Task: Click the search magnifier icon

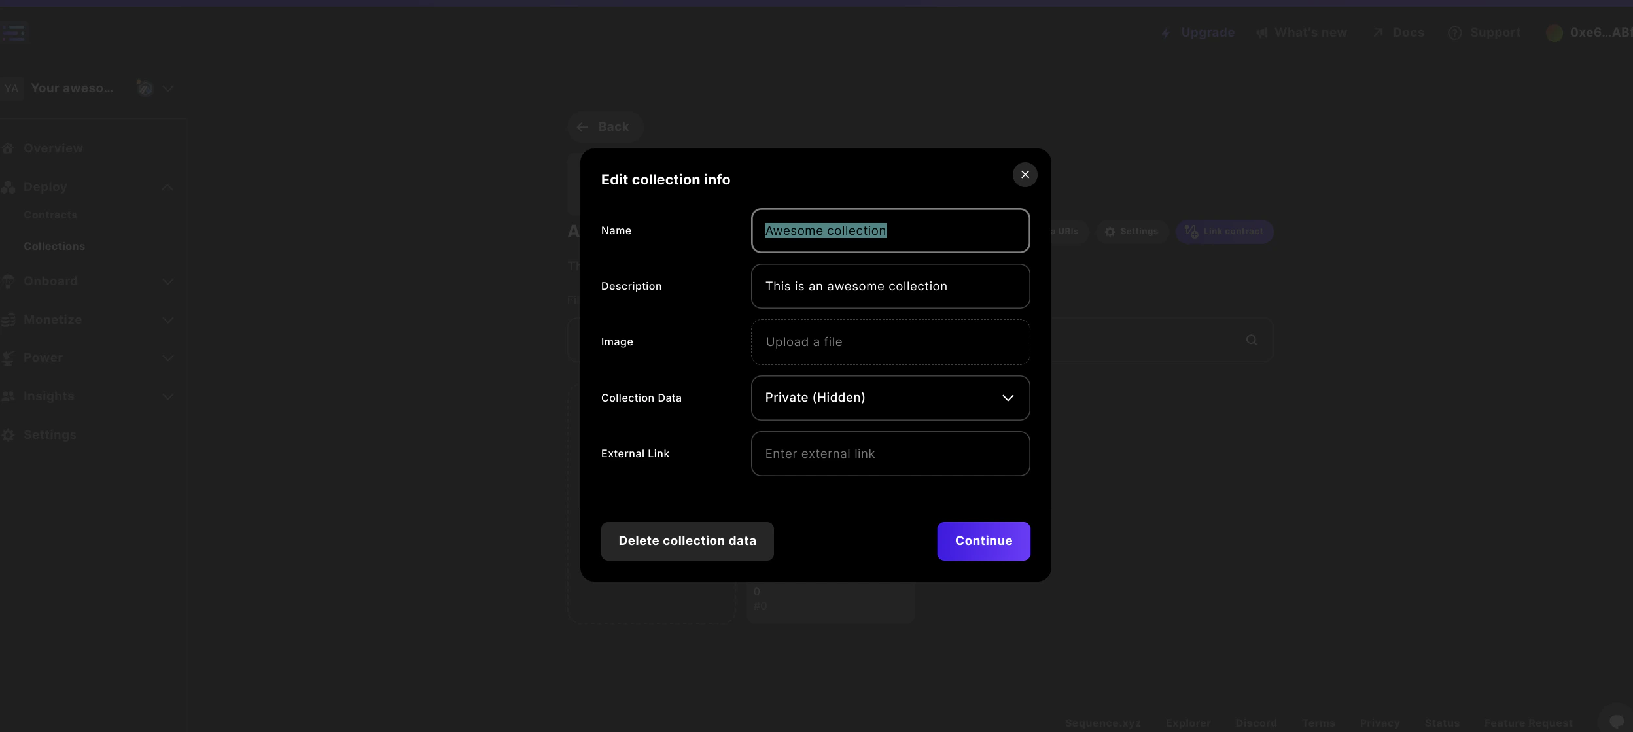Action: tap(1251, 340)
